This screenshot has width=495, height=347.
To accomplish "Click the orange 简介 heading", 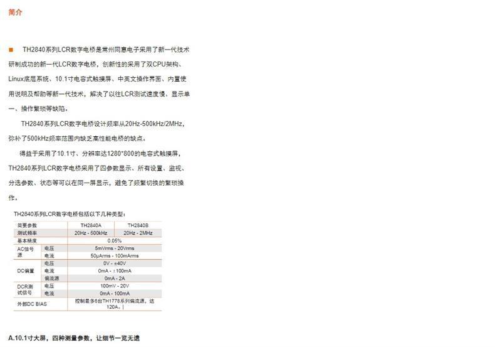I will 15,13.
